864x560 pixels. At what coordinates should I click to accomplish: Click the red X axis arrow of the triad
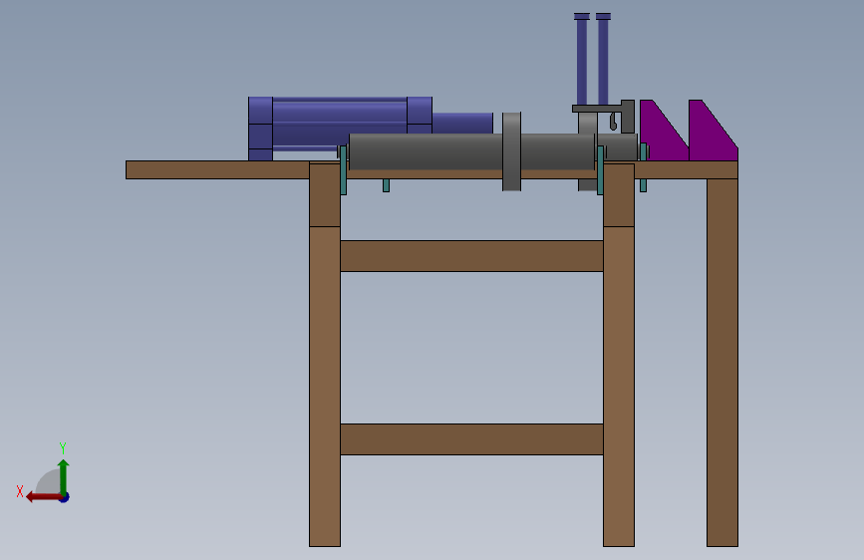44,497
